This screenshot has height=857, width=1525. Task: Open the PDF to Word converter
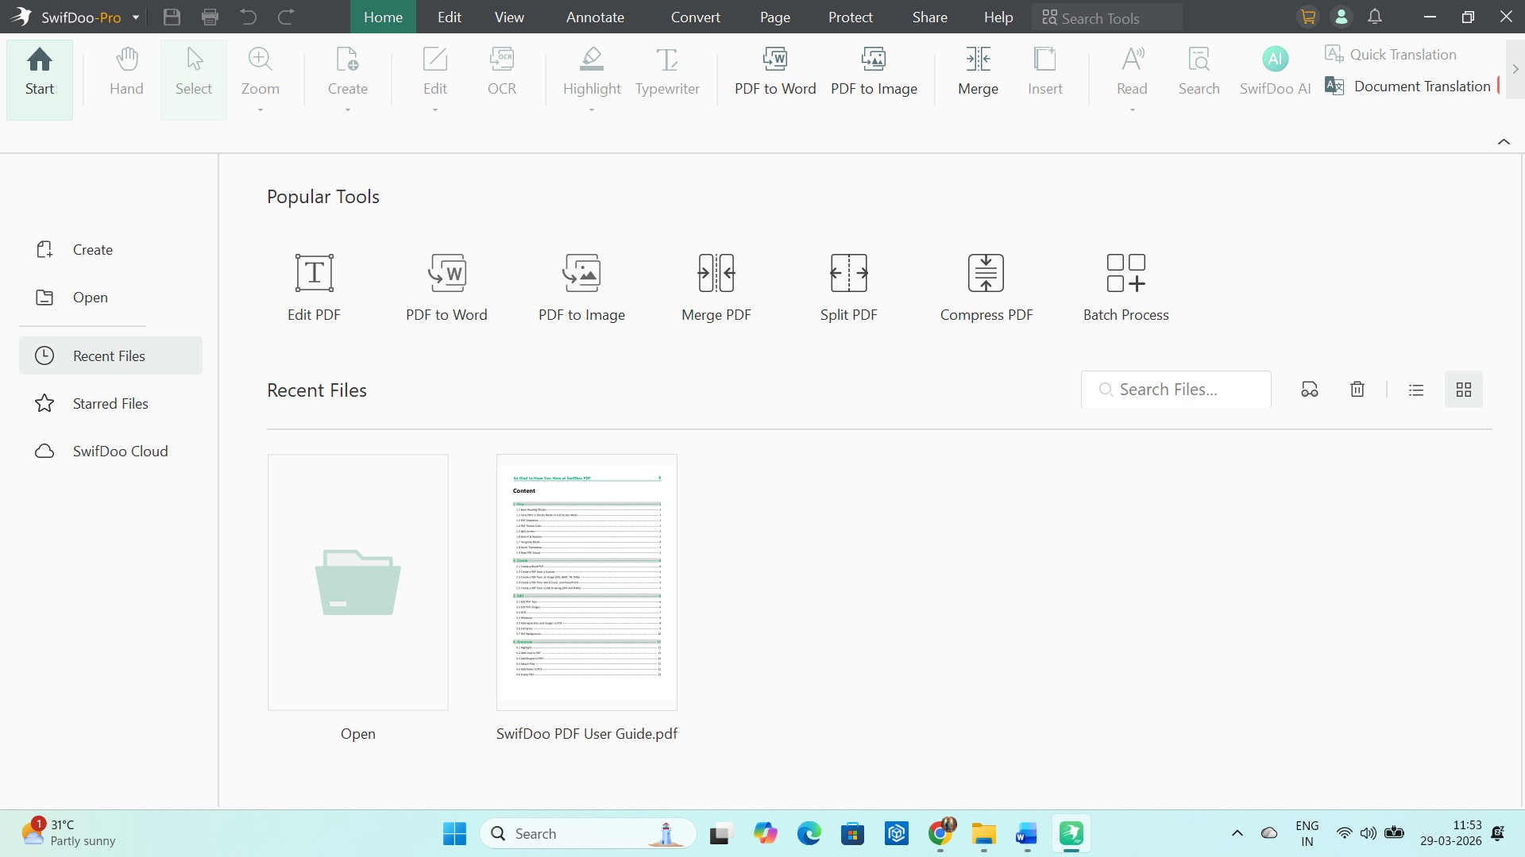(775, 71)
